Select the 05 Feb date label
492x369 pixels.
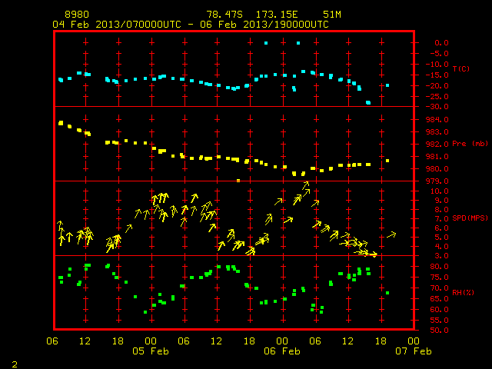point(151,351)
